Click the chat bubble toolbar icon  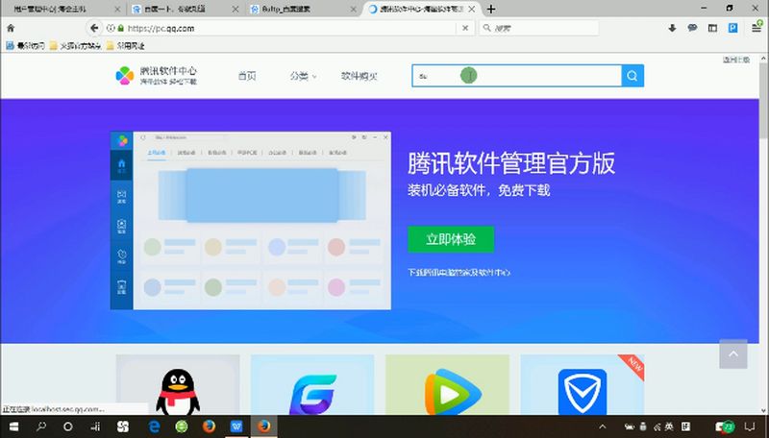pyautogui.click(x=692, y=29)
